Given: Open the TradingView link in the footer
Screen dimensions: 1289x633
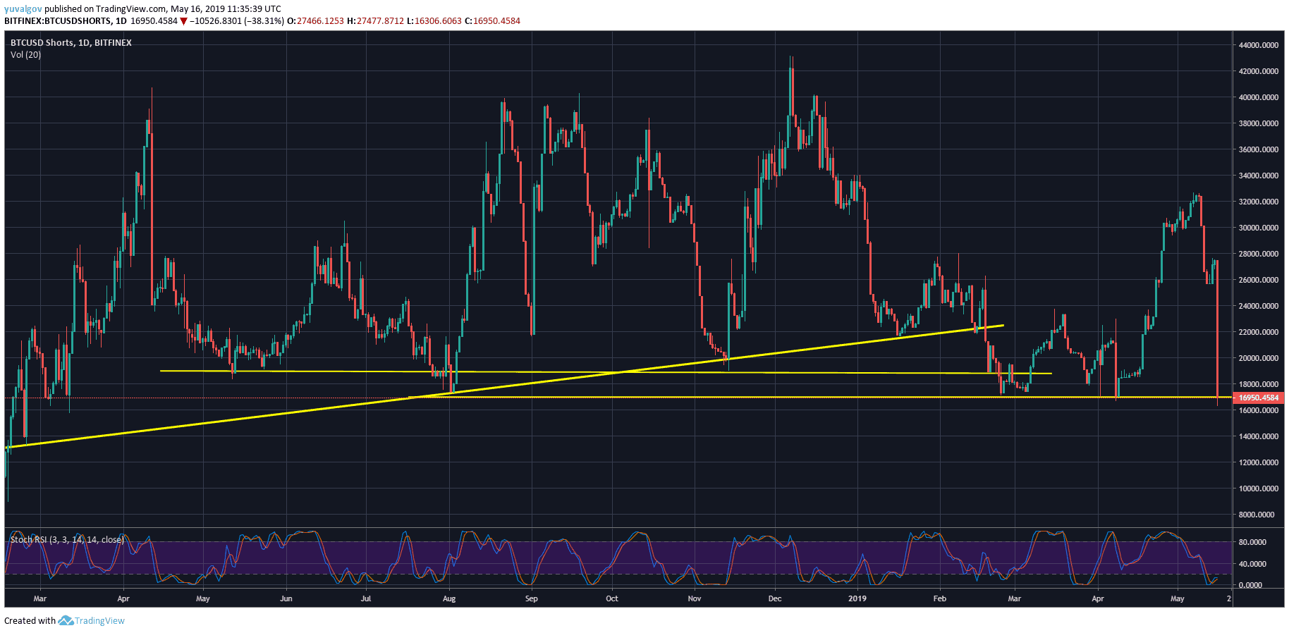Looking at the screenshot, I should point(99,621).
